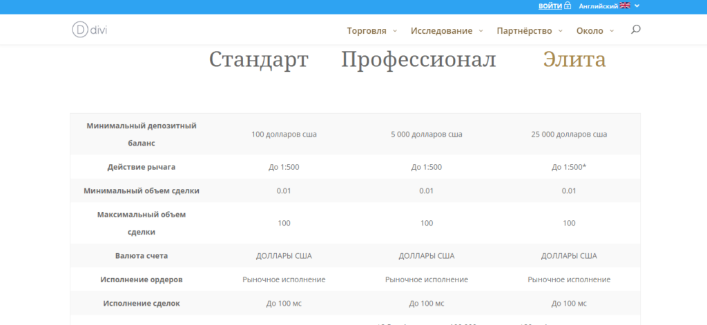Open the Торговля menu

tap(367, 30)
